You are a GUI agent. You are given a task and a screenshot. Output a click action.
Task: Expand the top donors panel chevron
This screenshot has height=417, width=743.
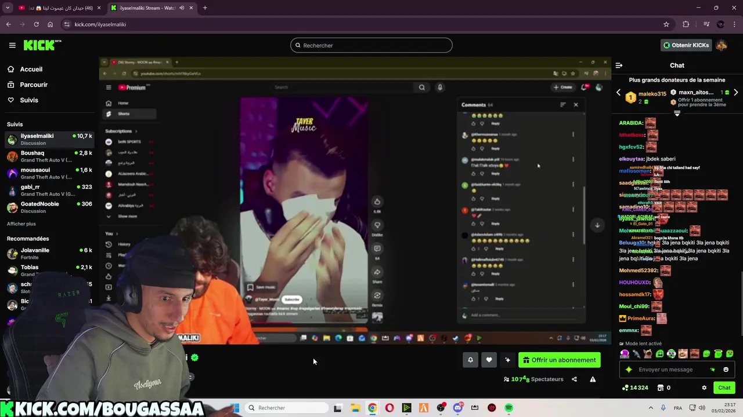(x=677, y=114)
